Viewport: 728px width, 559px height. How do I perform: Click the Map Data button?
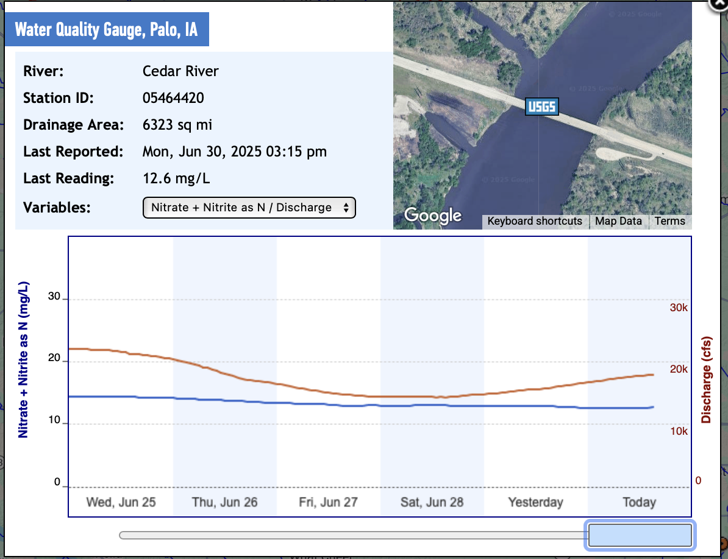(x=618, y=221)
